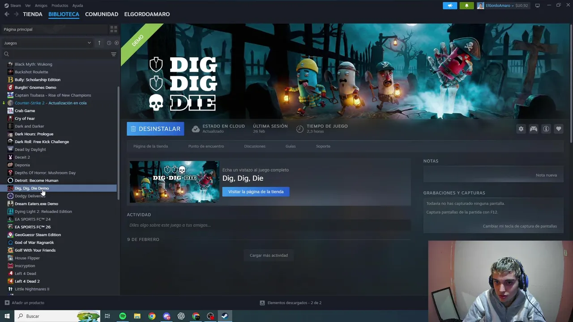Click the activity message input field
The image size is (573, 322).
click(x=269, y=225)
